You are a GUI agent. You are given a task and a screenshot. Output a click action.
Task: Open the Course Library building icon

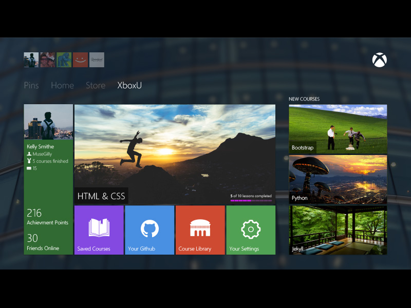(x=200, y=228)
